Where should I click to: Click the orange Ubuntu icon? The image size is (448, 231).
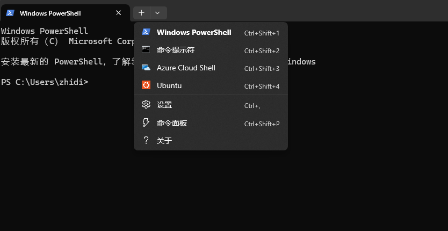146,85
